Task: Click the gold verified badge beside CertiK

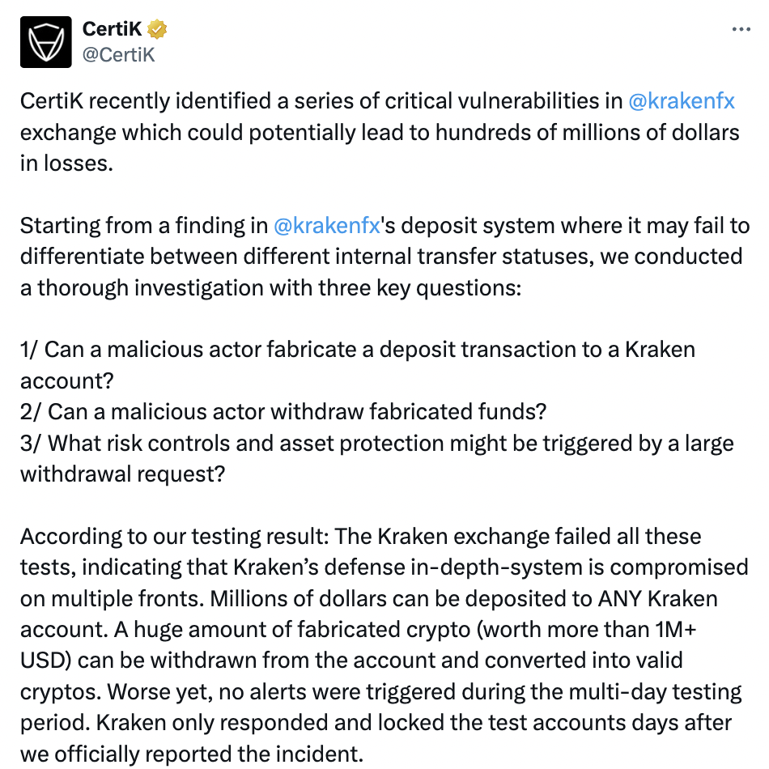Action: [157, 29]
